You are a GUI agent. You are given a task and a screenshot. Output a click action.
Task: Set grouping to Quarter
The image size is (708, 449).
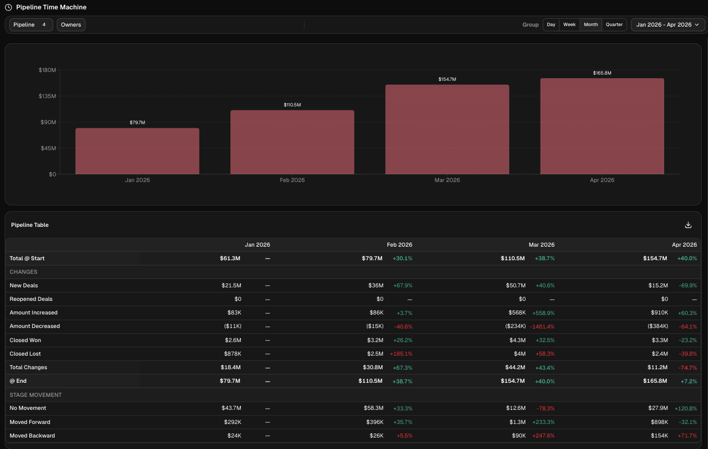click(614, 25)
